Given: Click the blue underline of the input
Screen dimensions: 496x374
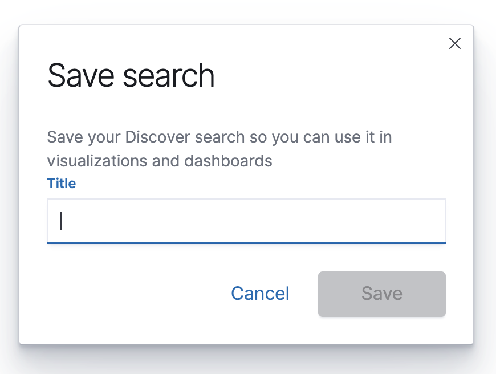Looking at the screenshot, I should click(x=245, y=243).
